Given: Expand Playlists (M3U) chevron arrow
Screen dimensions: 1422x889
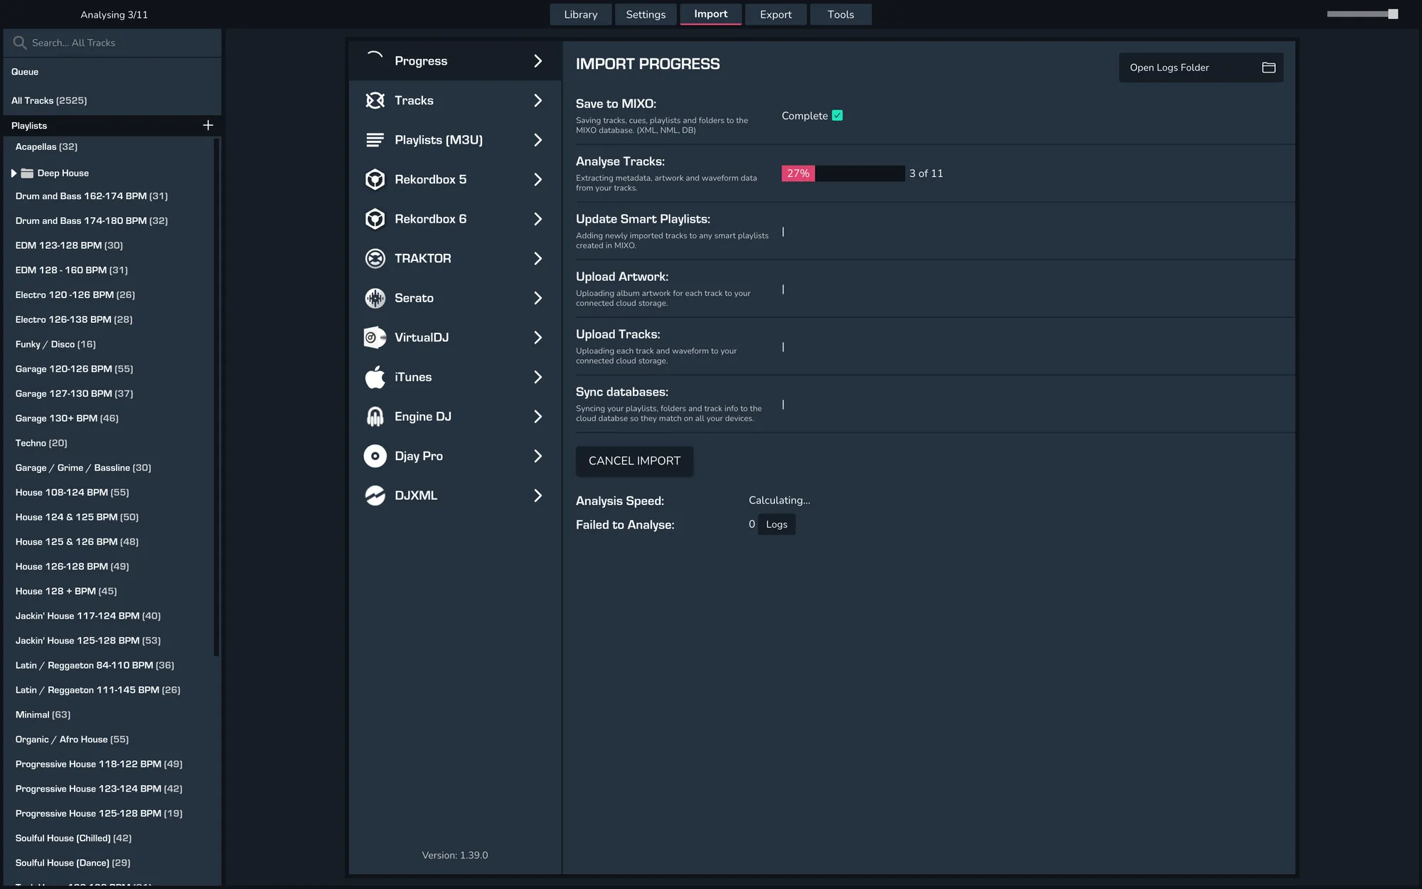Looking at the screenshot, I should [x=538, y=140].
